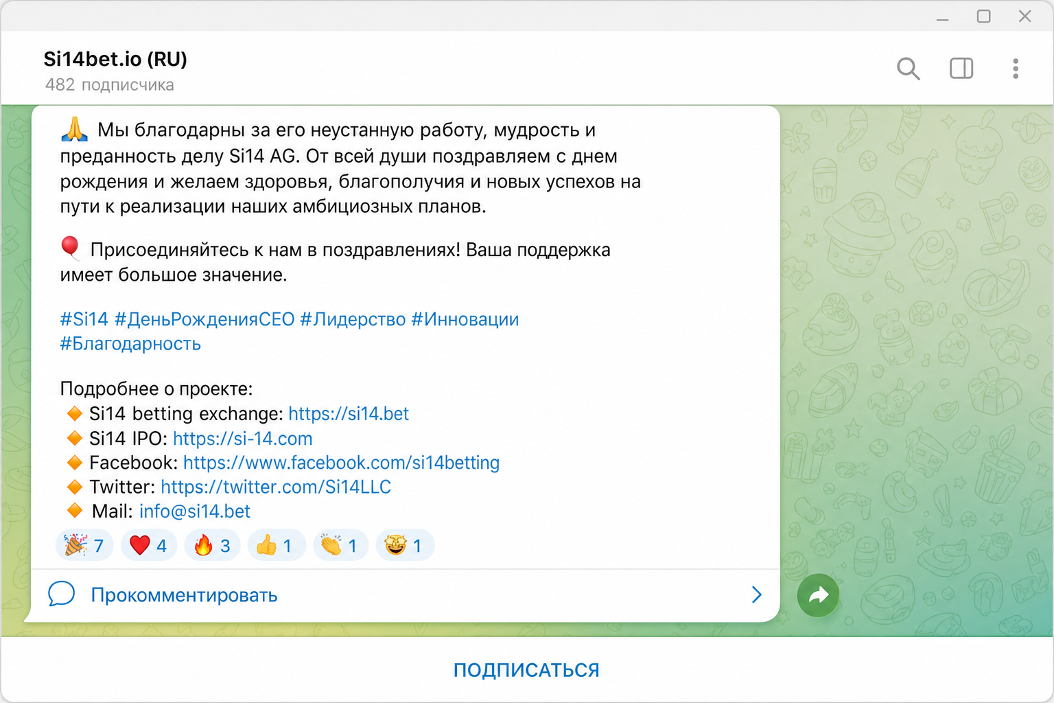Click the 'Si14 betting exchange:' label
Screen dimensions: 1054x703
[186, 414]
